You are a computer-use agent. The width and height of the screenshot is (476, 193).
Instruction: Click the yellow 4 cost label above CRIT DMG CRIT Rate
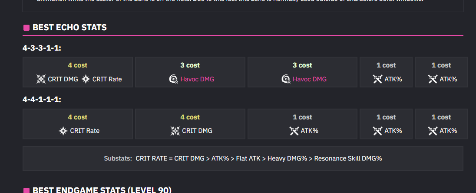(x=78, y=65)
